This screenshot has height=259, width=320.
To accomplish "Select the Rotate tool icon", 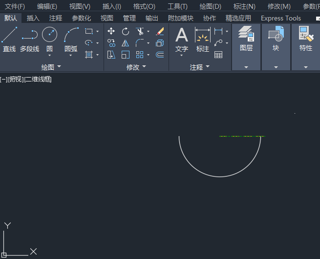I will 125,31.
